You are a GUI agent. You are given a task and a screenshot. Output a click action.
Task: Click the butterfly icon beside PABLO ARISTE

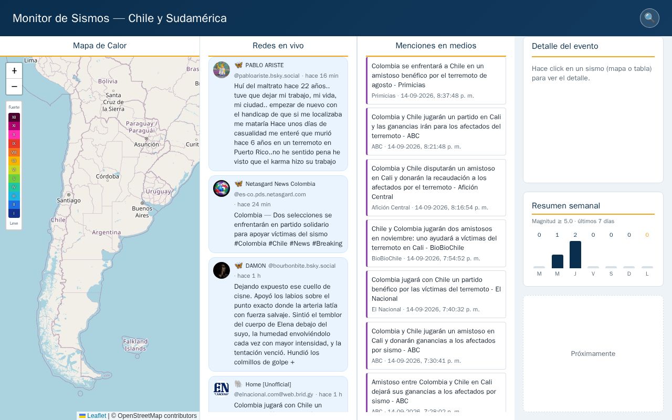point(238,65)
